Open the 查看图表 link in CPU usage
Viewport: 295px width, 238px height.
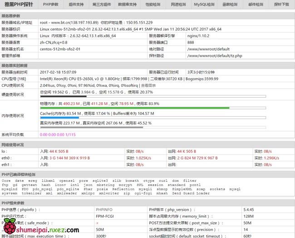pos(148,85)
